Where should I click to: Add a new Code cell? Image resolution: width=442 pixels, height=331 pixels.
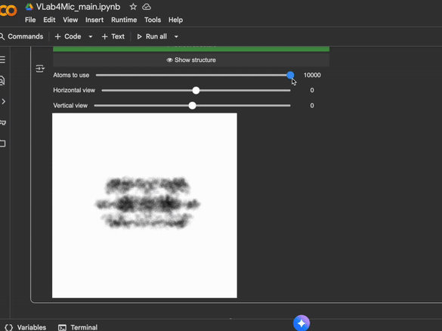click(68, 37)
